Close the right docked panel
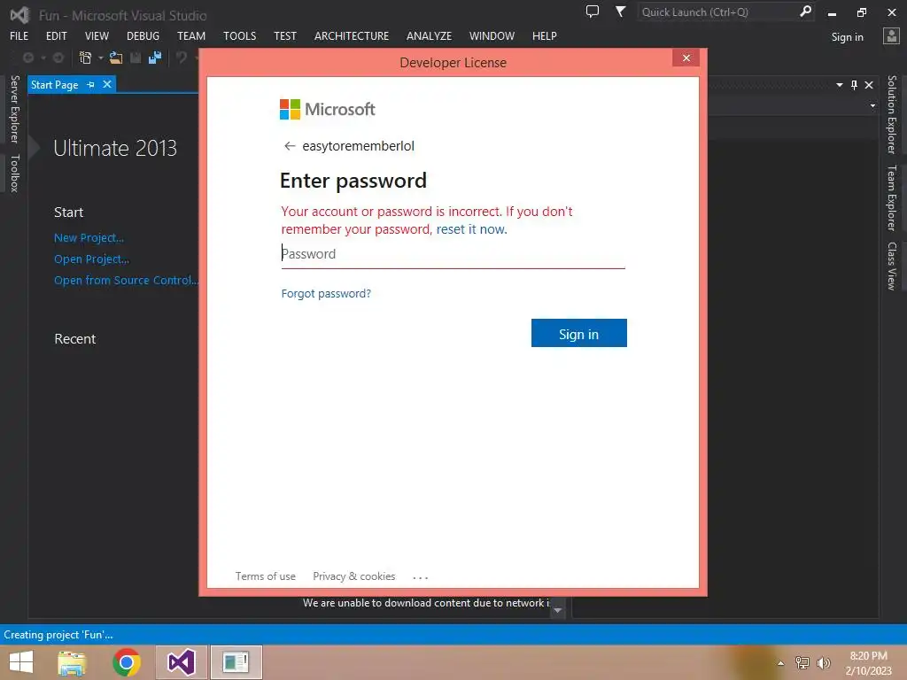The image size is (907, 680). (869, 85)
